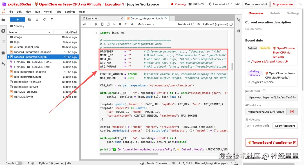Click Python 3 (ipykernel) kernel name in toolbar
This screenshot has height=165, width=304.
click(215, 24)
